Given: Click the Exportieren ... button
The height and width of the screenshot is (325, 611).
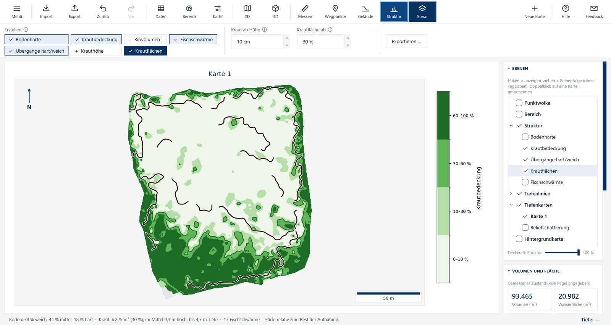Looking at the screenshot, I should pos(406,42).
